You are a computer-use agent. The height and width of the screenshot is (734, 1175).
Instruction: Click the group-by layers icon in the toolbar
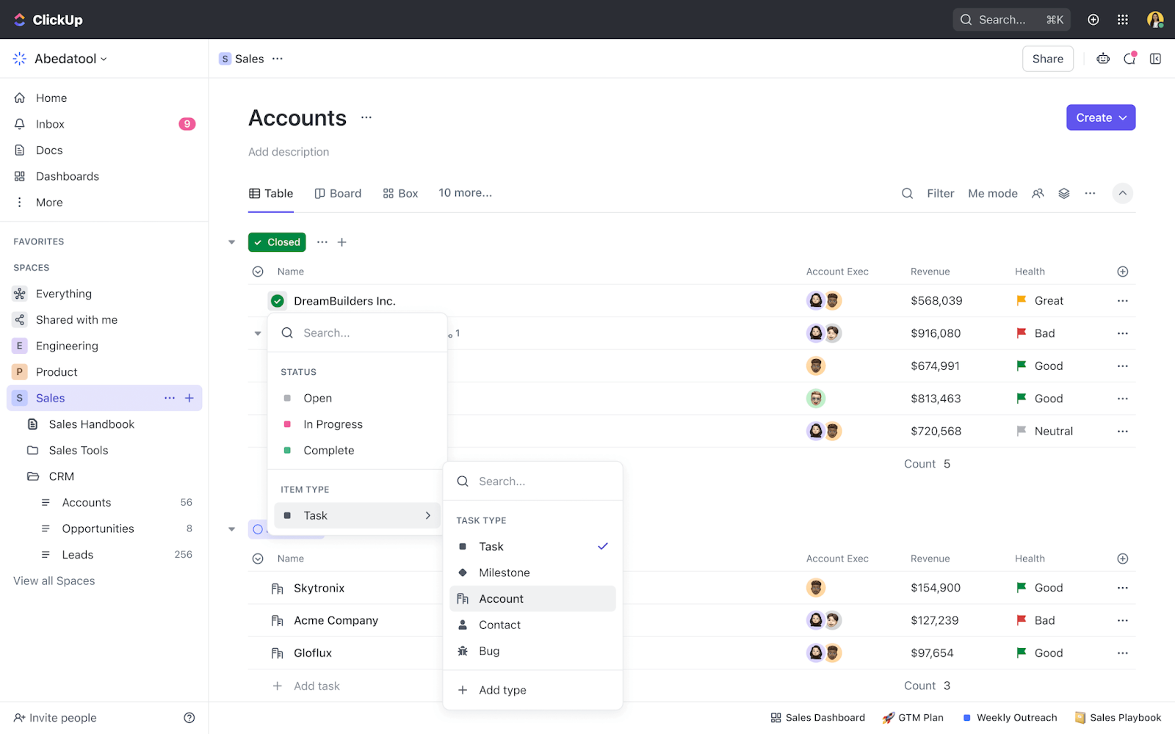1064,193
